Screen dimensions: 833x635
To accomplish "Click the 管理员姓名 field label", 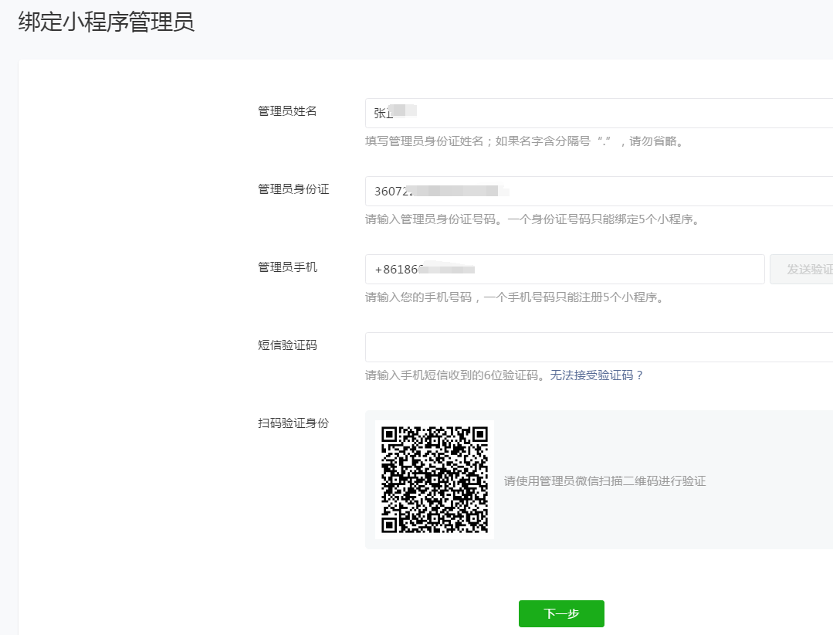I will click(287, 111).
